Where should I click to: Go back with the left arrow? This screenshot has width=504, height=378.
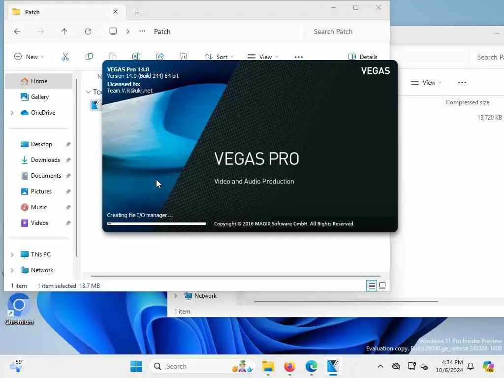click(17, 31)
